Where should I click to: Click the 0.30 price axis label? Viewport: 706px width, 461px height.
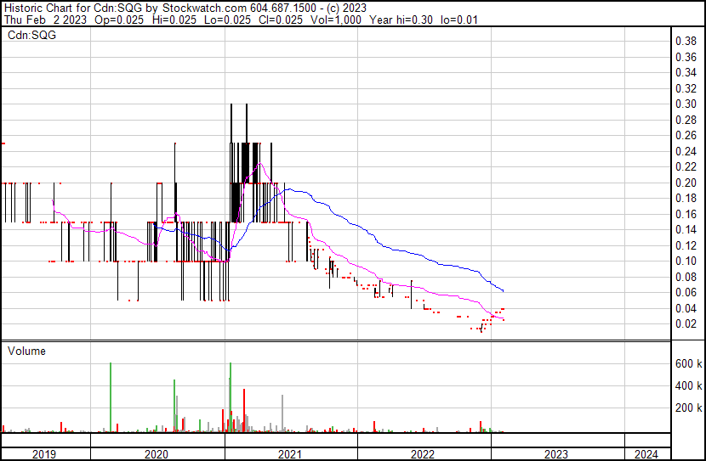tap(686, 104)
